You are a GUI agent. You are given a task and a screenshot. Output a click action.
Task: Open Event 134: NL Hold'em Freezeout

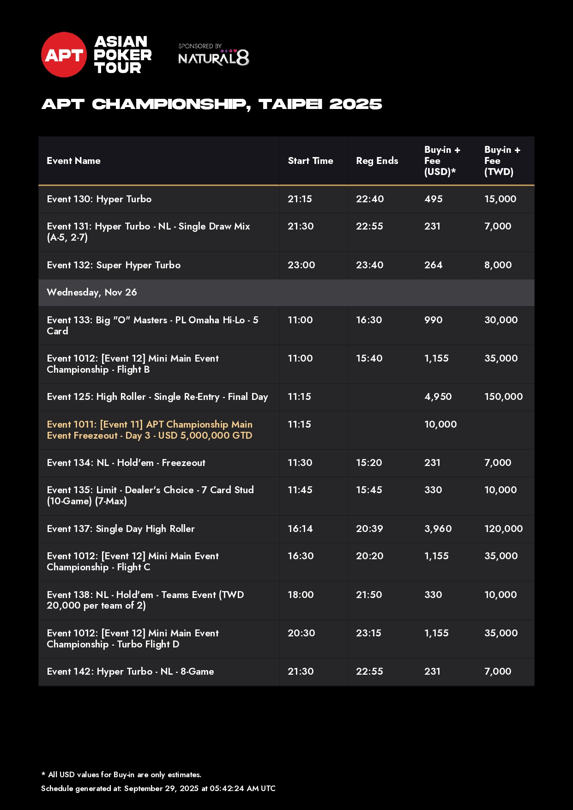coord(126,463)
